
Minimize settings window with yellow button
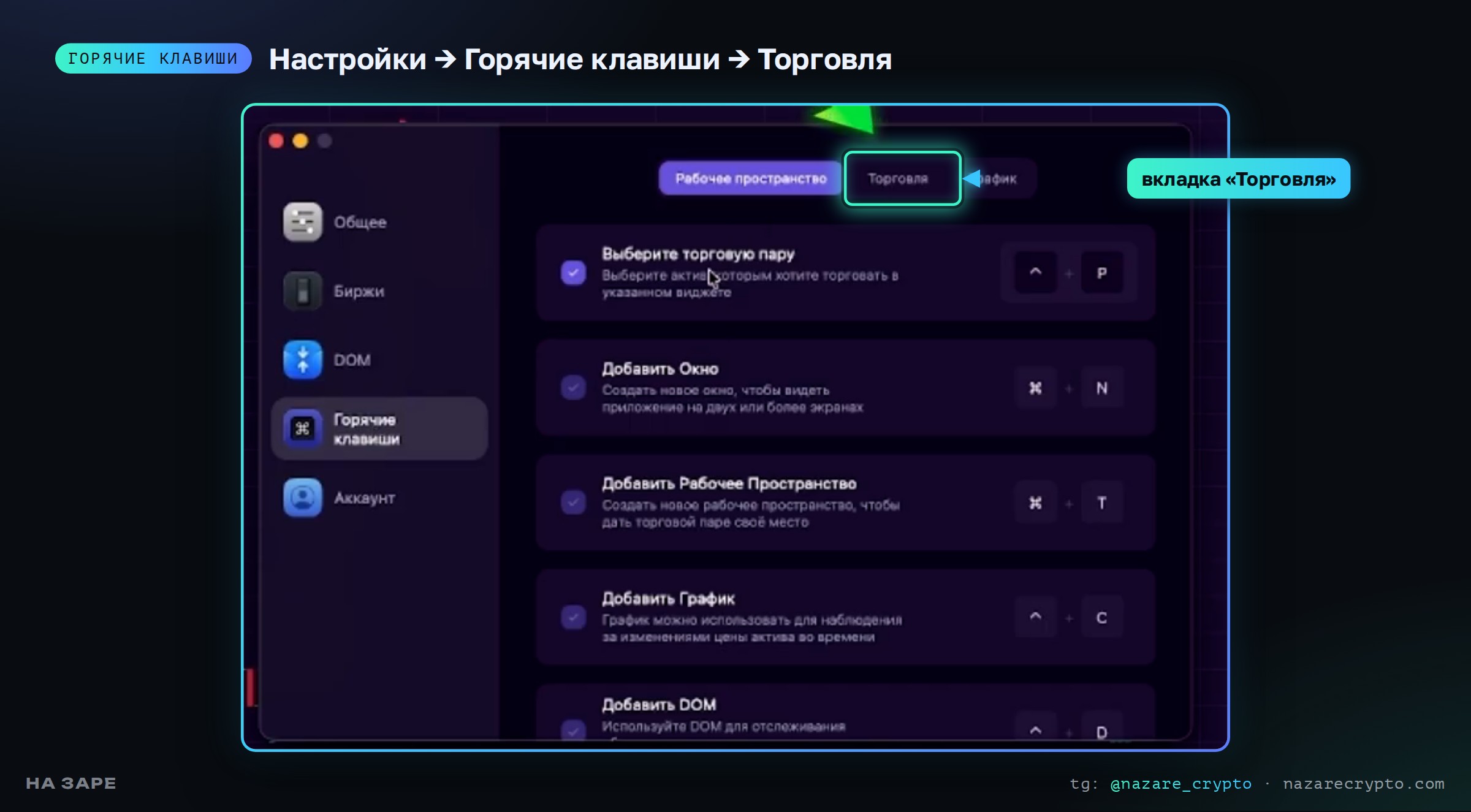[300, 141]
